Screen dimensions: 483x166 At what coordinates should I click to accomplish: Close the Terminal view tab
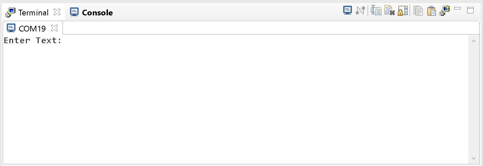point(57,12)
